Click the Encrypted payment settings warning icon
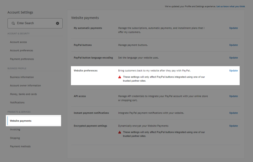 119,132
